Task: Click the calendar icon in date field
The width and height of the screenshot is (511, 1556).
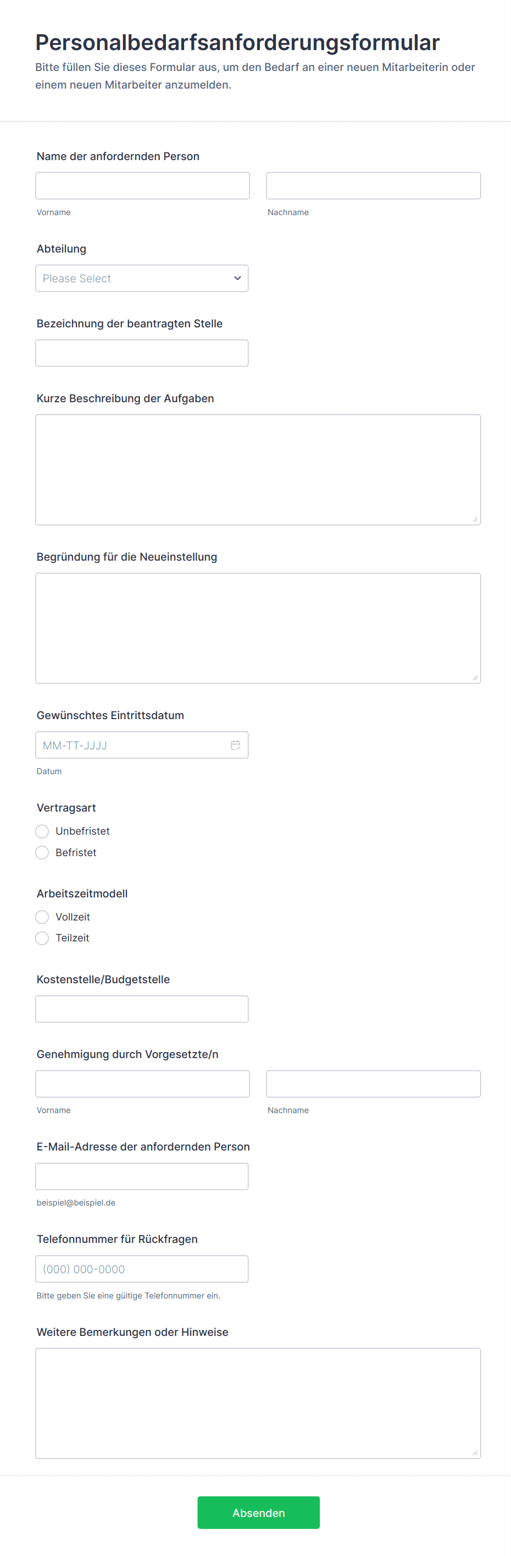Action: (235, 745)
